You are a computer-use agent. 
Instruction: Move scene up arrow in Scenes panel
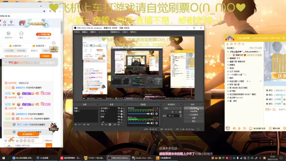click(x=84, y=125)
